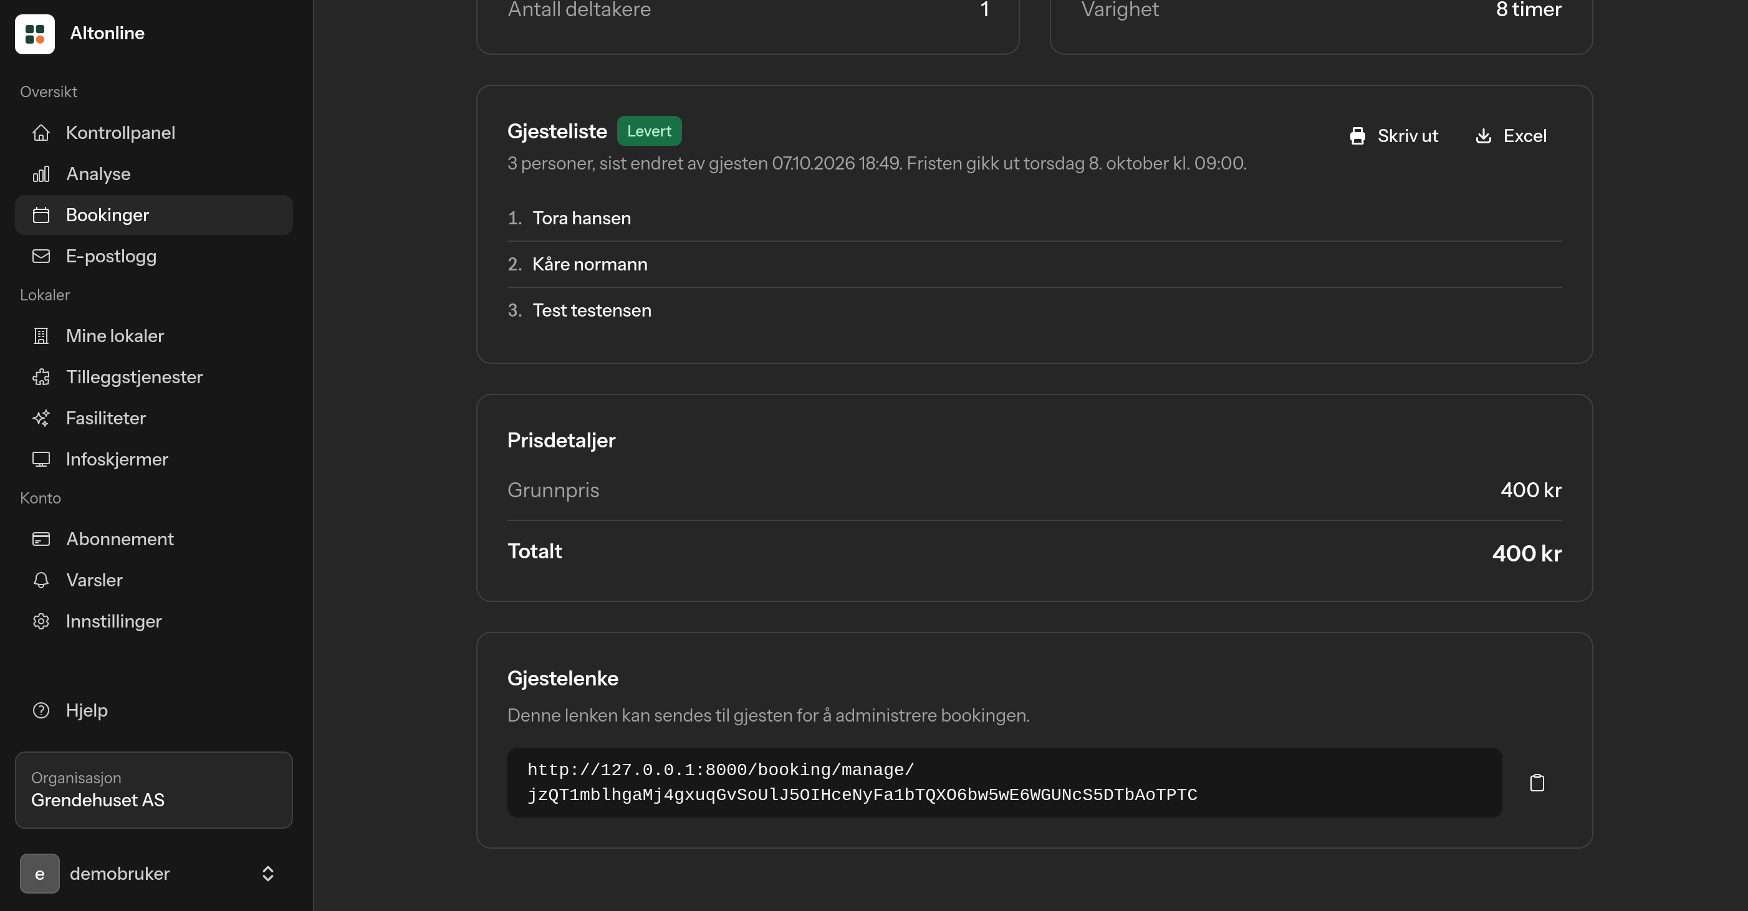Viewport: 1748px width, 911px height.
Task: Print the guest list with Skriv ut
Action: (x=1393, y=136)
